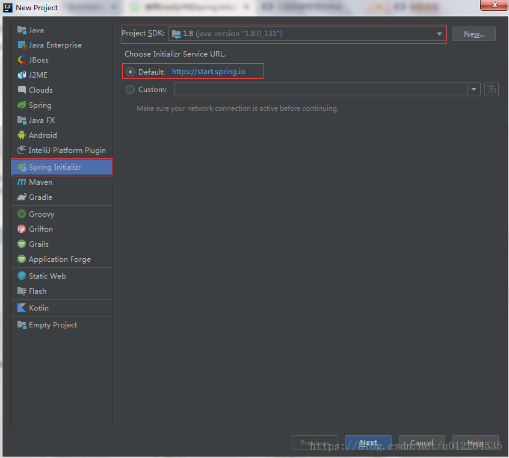Screen dimensions: 509x458
Task: Select Clouds in the list
Action: [61, 90]
